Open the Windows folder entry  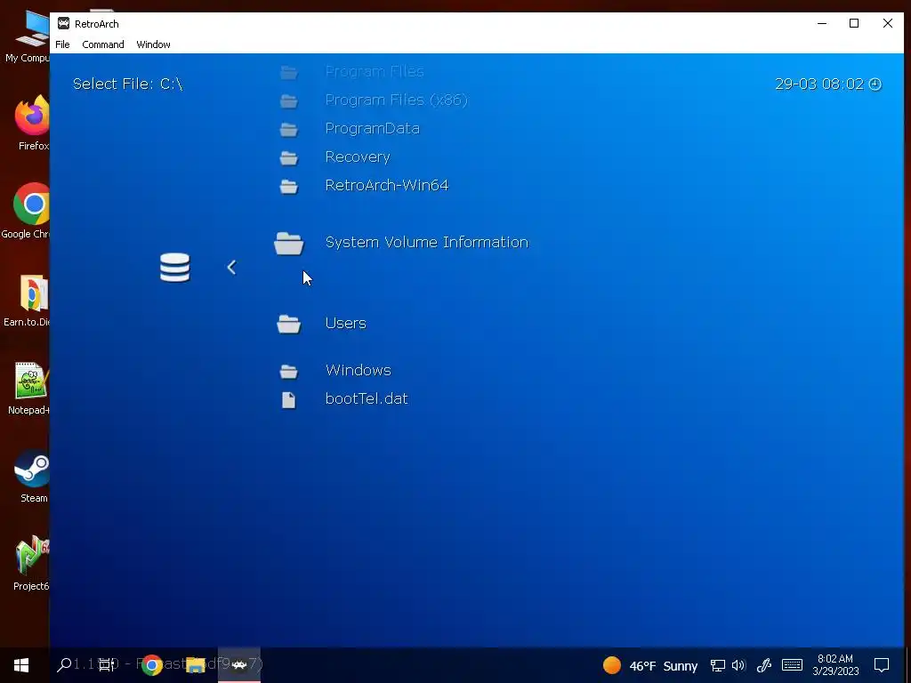[358, 370]
